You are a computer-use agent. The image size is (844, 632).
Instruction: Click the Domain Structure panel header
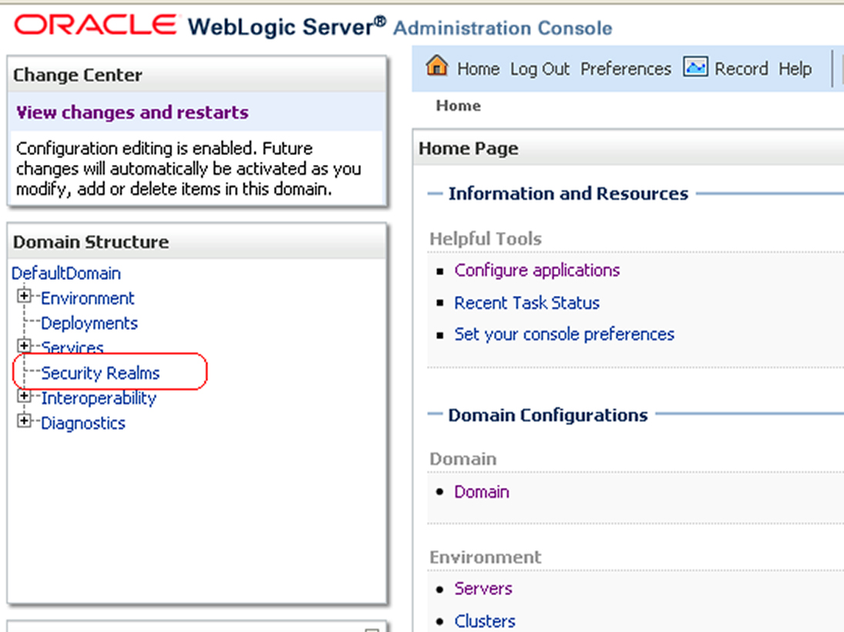197,242
